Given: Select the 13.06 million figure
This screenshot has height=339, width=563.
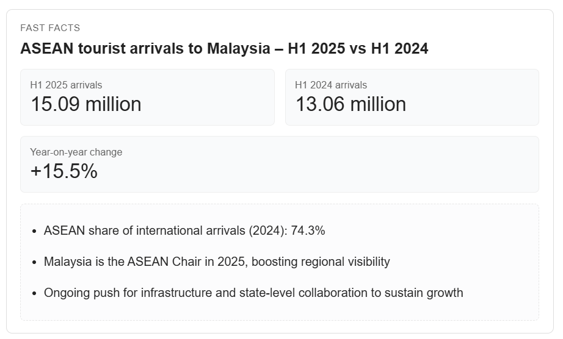Looking at the screenshot, I should 351,104.
